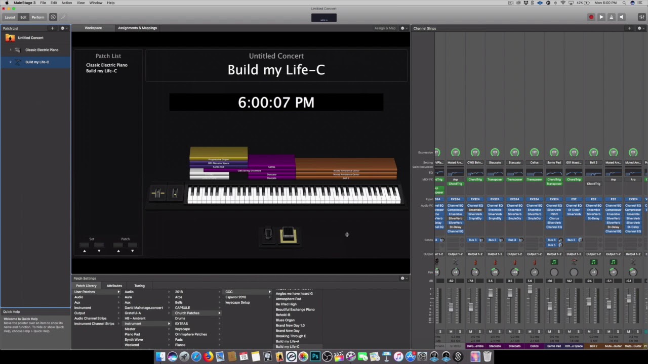Select the Patch Library tab
Image resolution: width=648 pixels, height=364 pixels.
[x=86, y=286]
